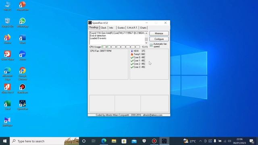Click the SpeedFan taskbar button
Image resolution: width=258 pixels, height=145 pixels.
164,141
